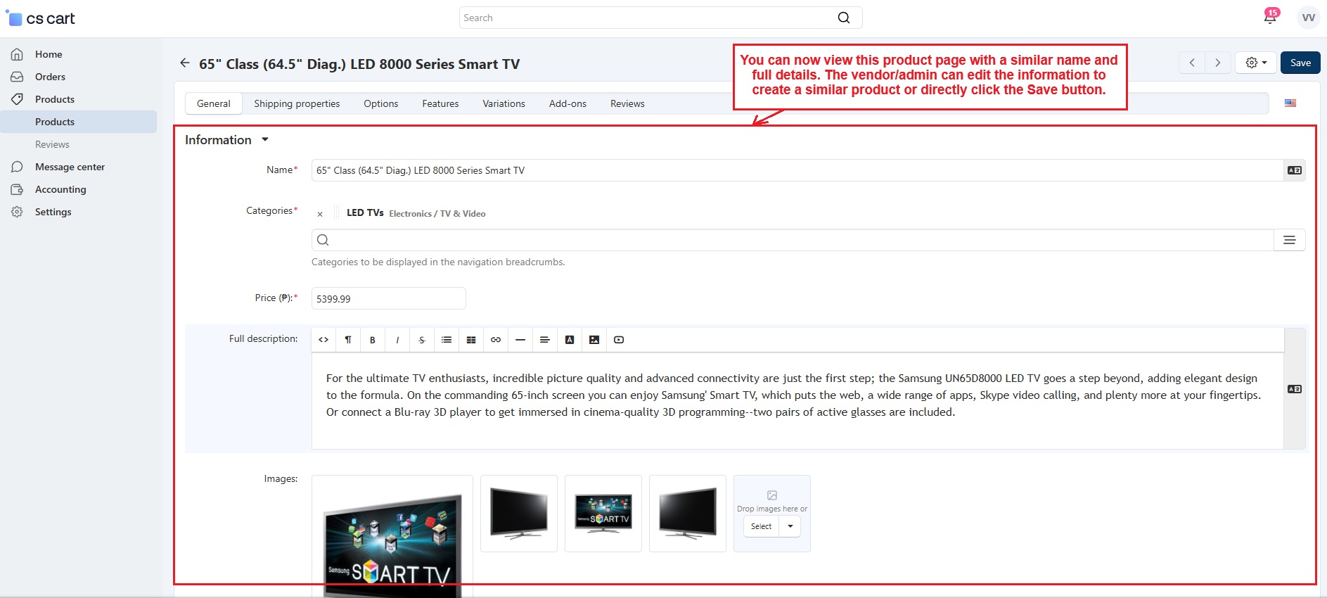The height and width of the screenshot is (598, 1327).
Task: Insert a table in the description
Action: pyautogui.click(x=471, y=340)
